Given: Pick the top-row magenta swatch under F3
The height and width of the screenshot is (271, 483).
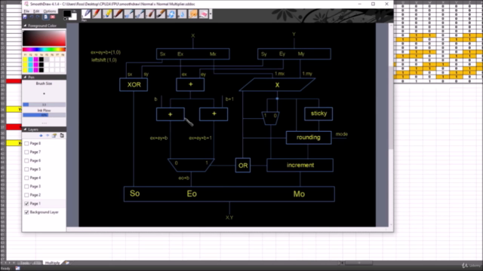Looking at the screenshot, I should tap(36, 59).
